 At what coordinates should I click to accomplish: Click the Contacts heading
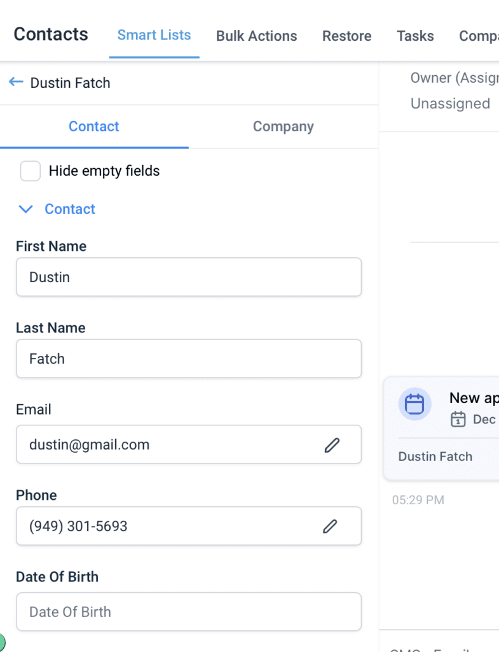pyautogui.click(x=50, y=34)
